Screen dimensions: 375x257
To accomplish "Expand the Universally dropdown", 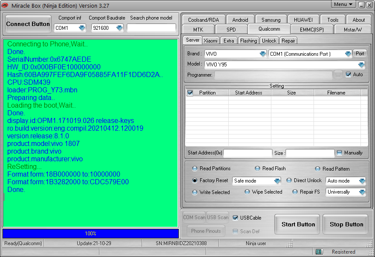I will point(362,192).
